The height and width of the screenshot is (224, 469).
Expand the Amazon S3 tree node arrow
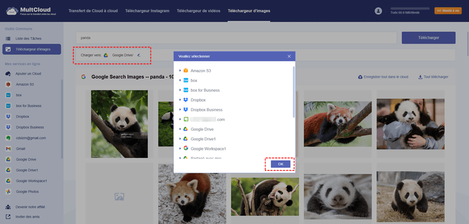180,71
